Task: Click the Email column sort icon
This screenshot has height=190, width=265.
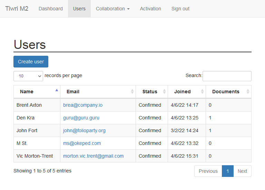Action: click(132, 92)
